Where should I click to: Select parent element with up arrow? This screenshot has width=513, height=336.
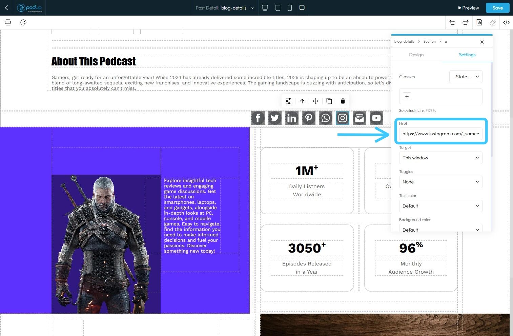pos(302,101)
